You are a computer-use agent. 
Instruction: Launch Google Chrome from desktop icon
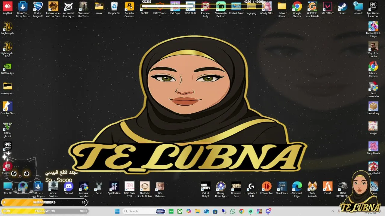click(297, 10)
